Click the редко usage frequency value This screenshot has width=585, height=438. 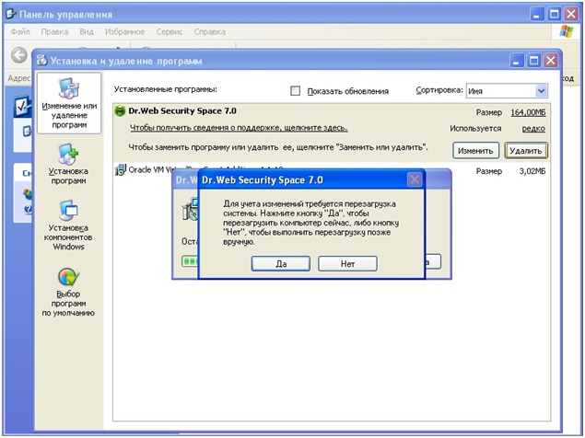533,129
